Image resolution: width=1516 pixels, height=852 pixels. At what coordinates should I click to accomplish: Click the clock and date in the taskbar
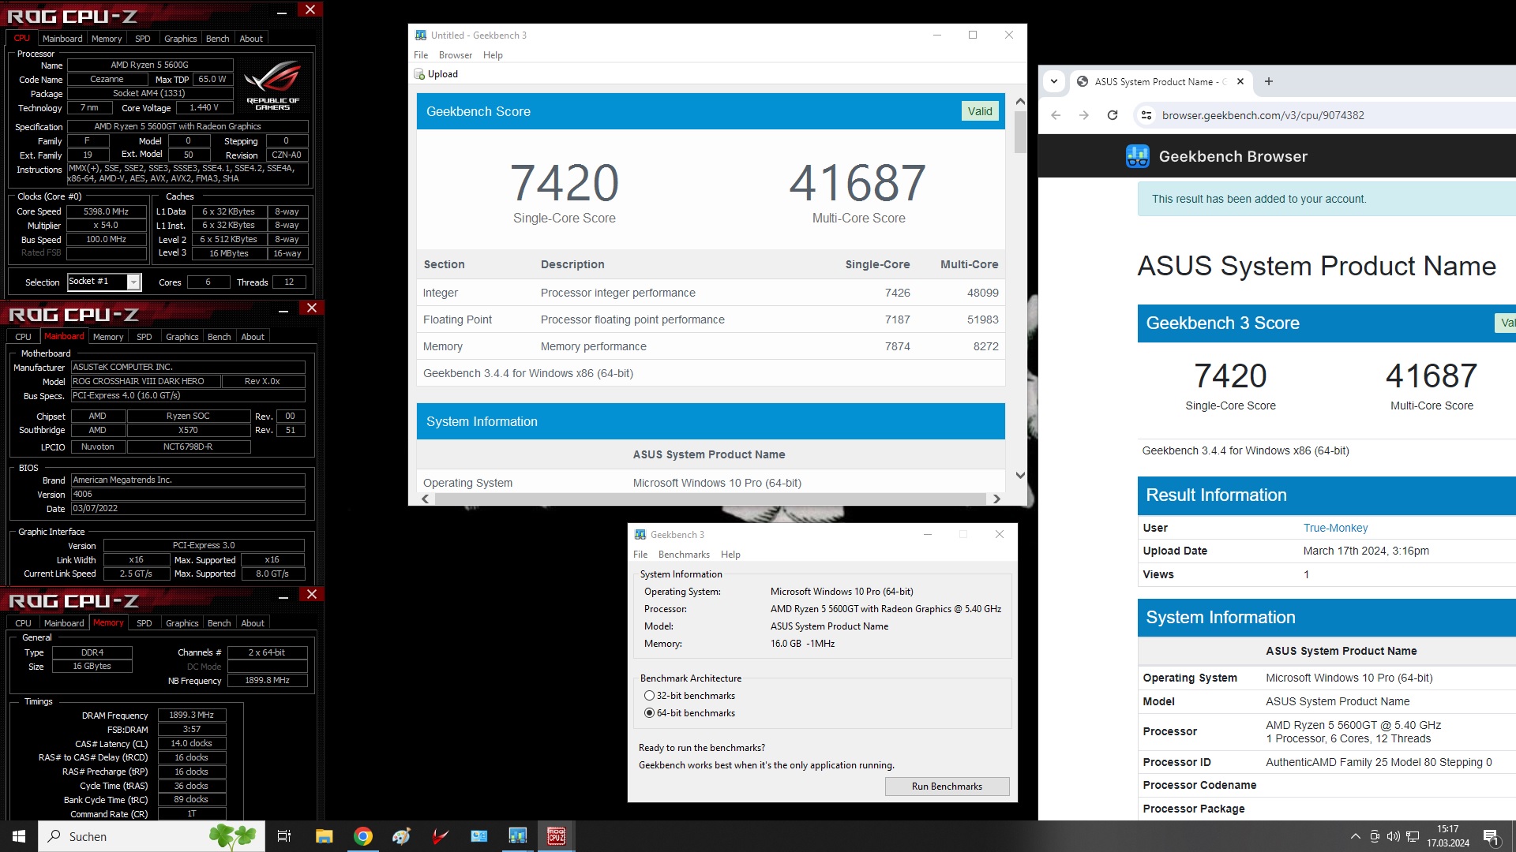pos(1448,836)
